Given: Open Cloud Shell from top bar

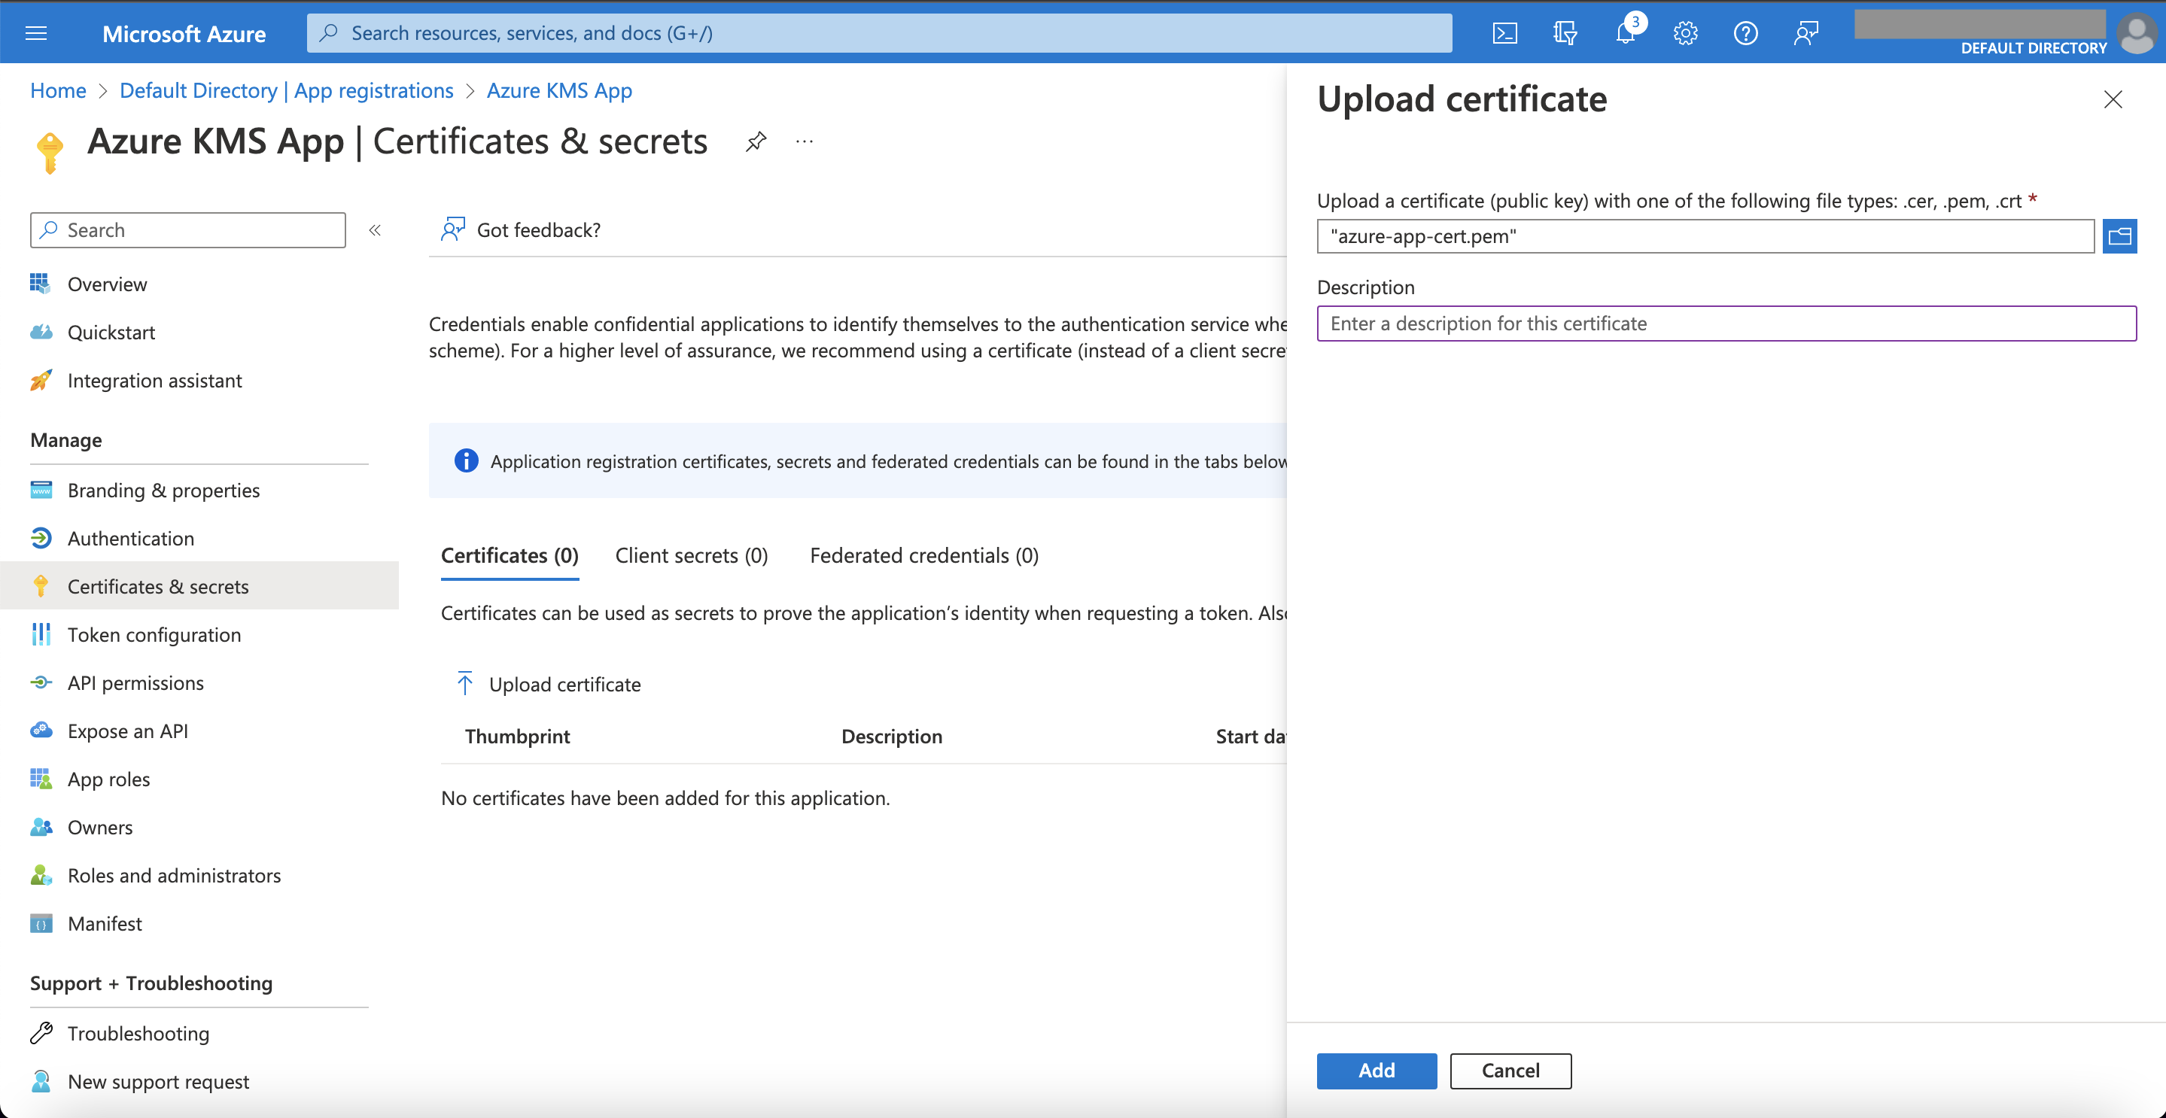Looking at the screenshot, I should tap(1504, 33).
